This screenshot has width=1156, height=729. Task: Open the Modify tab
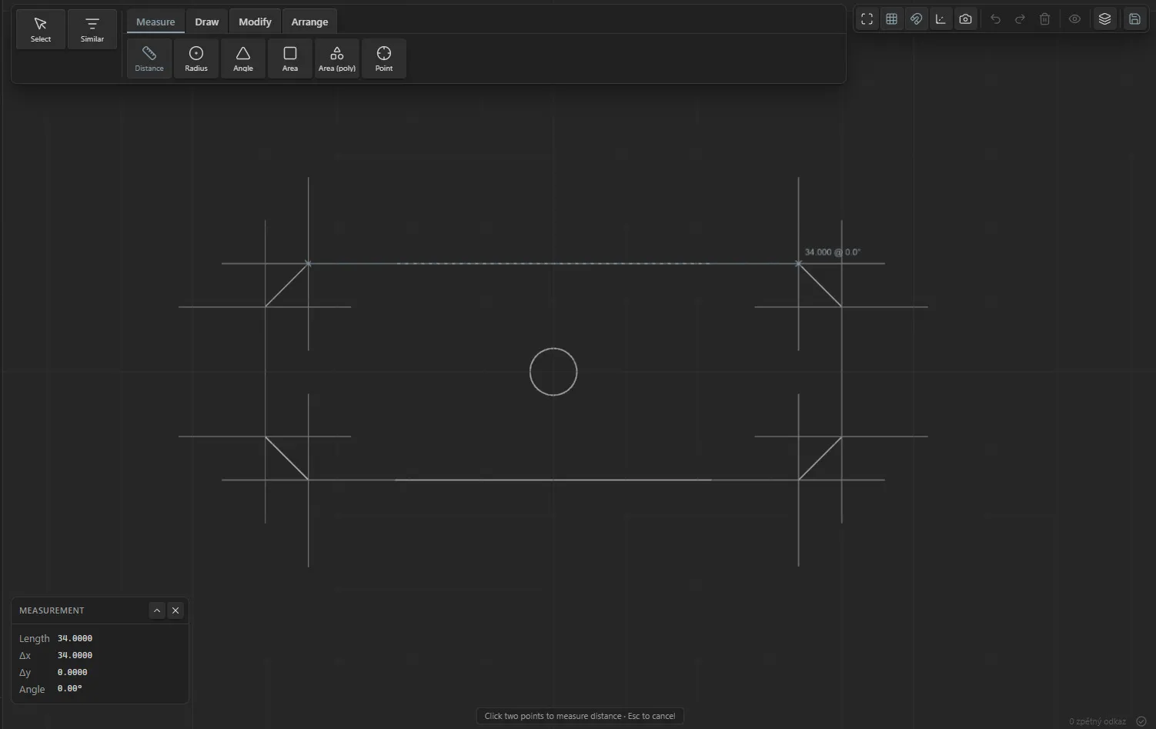pyautogui.click(x=255, y=22)
